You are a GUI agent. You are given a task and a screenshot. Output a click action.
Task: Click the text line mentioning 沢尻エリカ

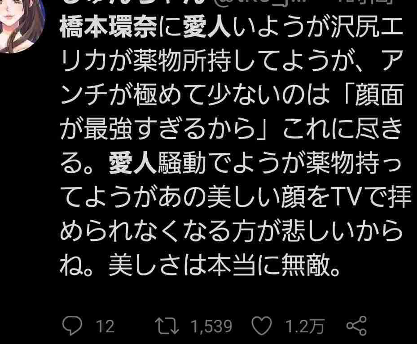point(231,28)
